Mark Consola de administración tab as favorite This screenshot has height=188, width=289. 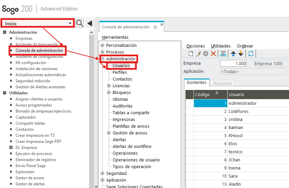coord(155,27)
